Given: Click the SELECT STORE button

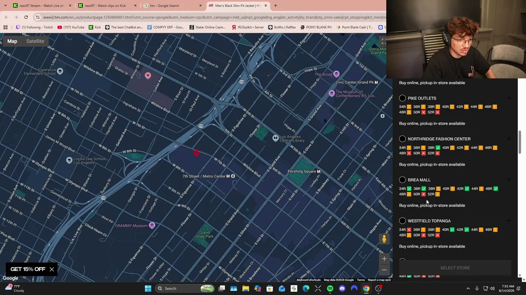Looking at the screenshot, I should point(455,268).
